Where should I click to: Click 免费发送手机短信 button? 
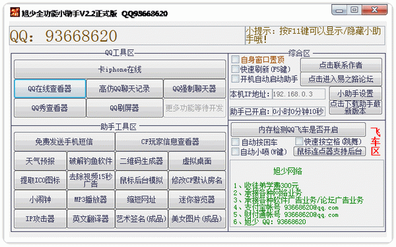point(65,141)
